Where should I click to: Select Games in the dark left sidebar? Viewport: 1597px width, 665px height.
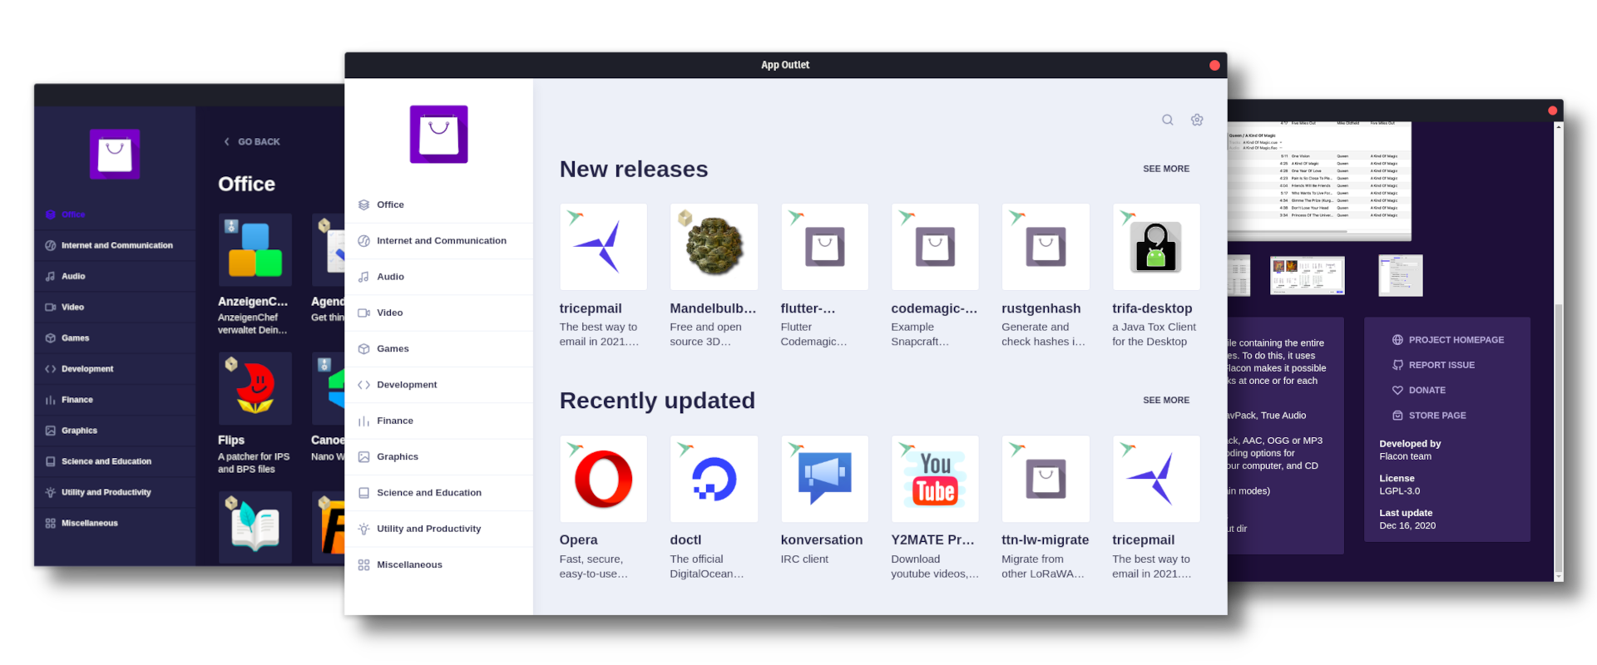tap(115, 338)
